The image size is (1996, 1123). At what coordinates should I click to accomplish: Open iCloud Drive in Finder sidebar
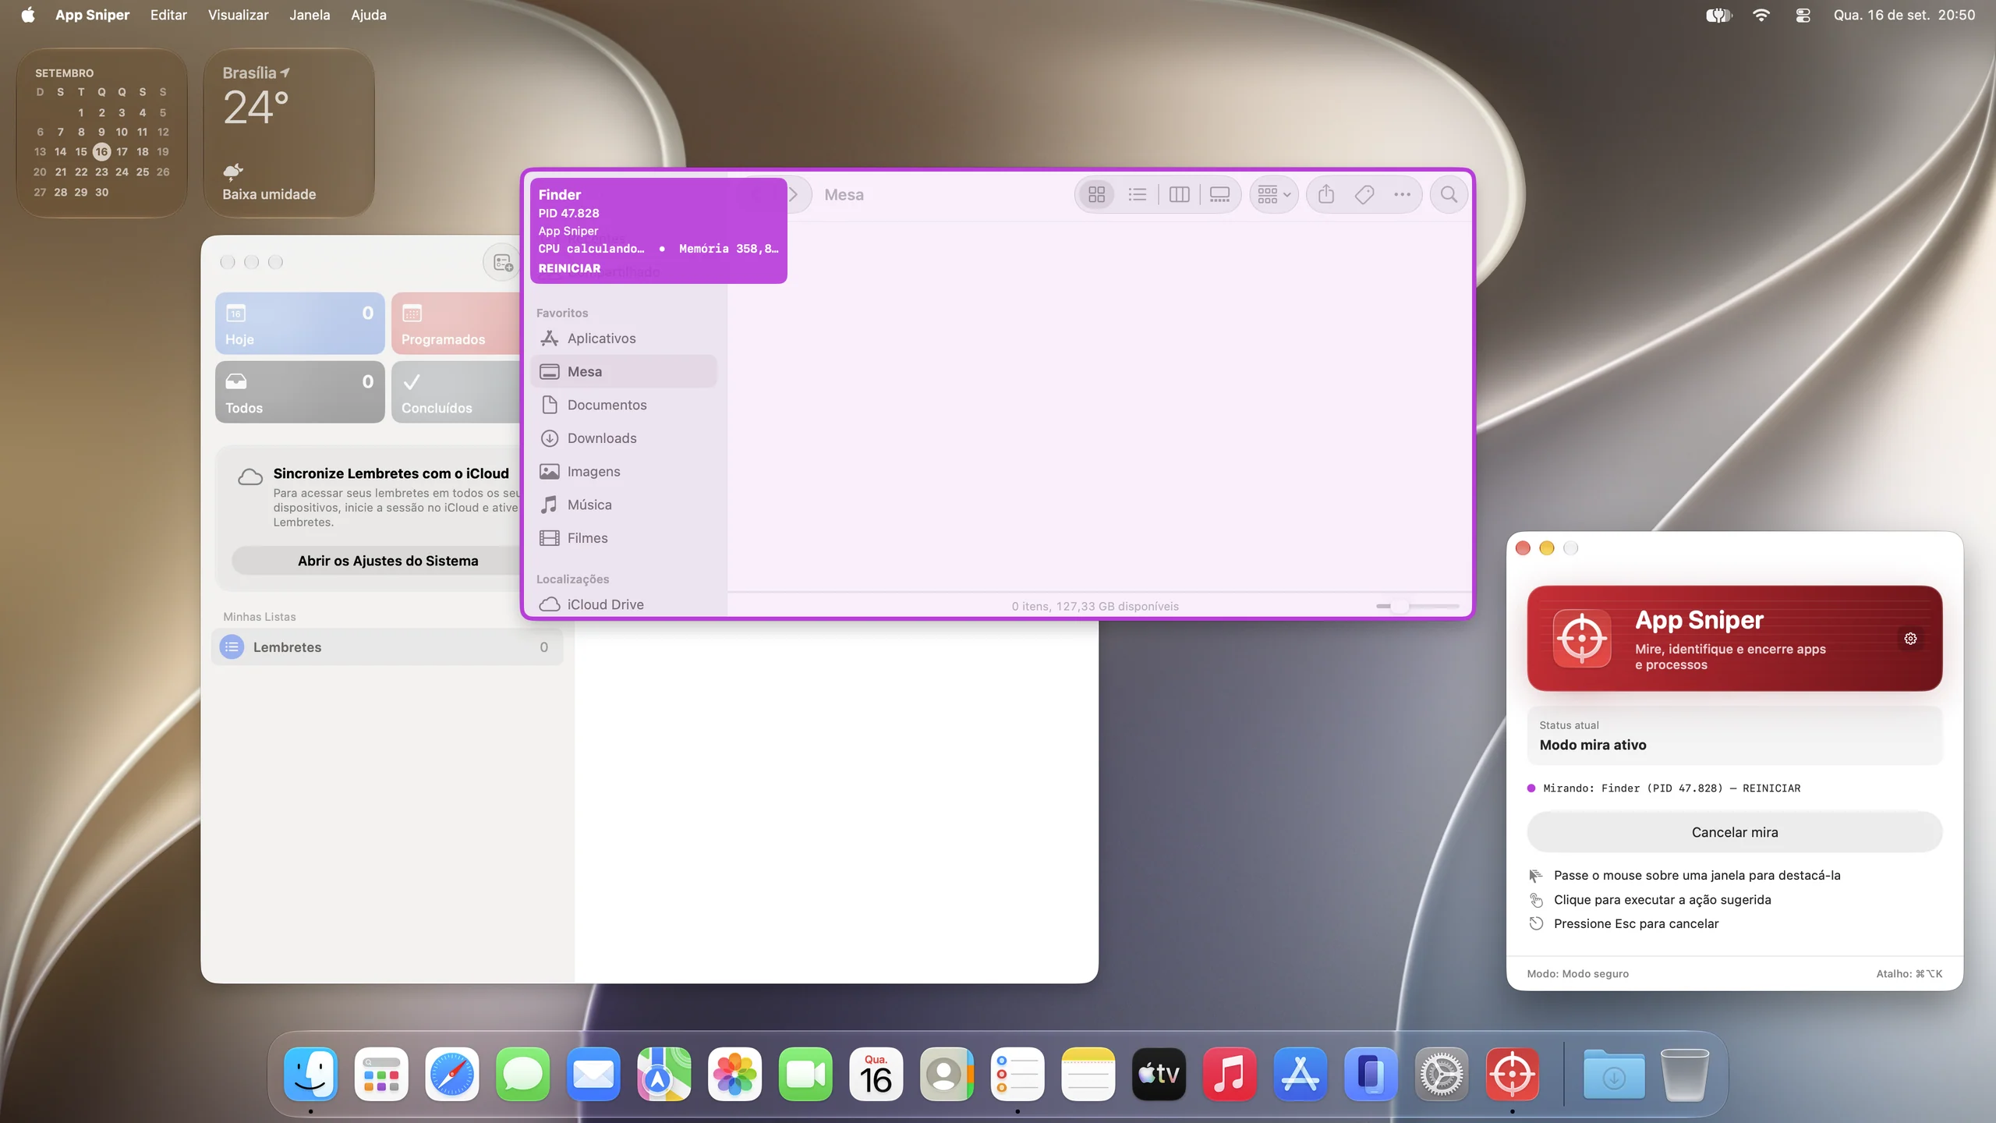pyautogui.click(x=624, y=604)
